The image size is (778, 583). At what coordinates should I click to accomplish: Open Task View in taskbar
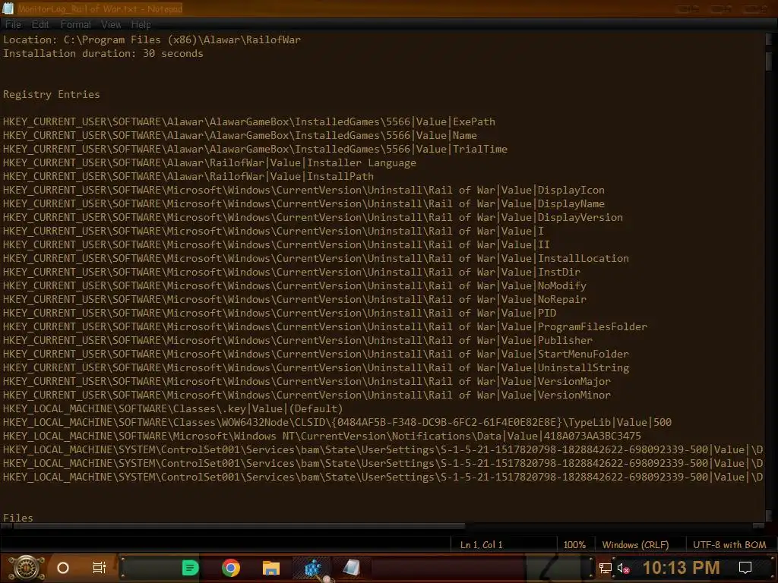click(100, 568)
